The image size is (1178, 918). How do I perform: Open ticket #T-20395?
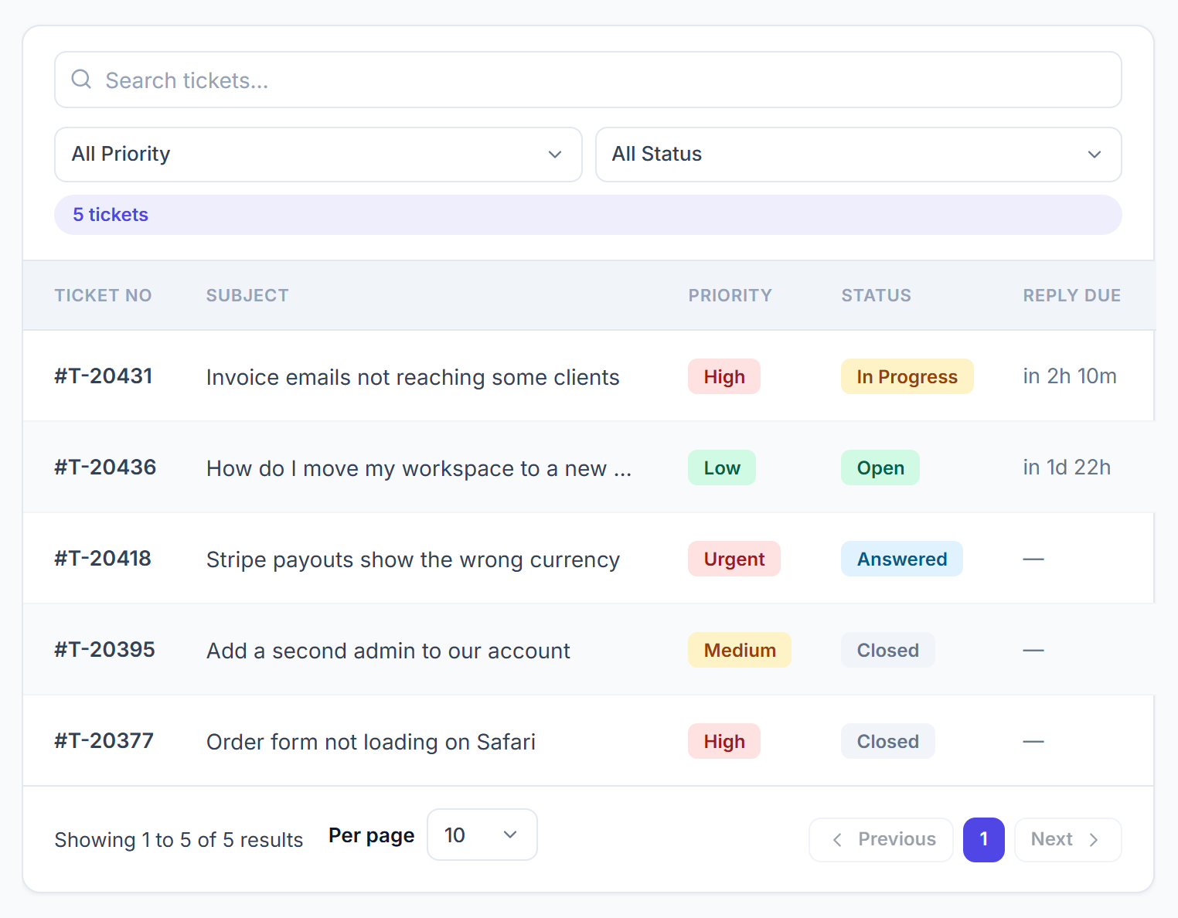(104, 650)
